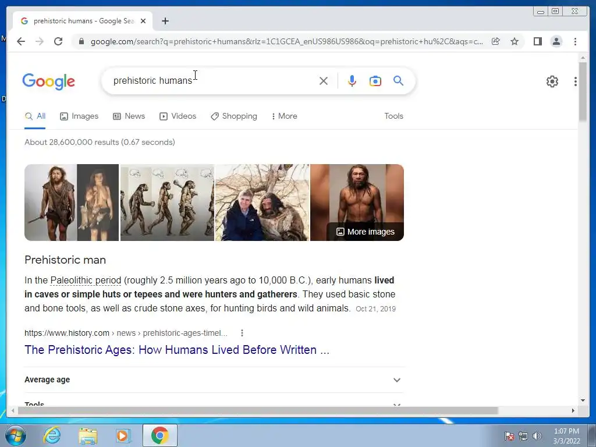Bookmark this page with the star icon
Screen dimensions: 596x447
pyautogui.click(x=515, y=41)
